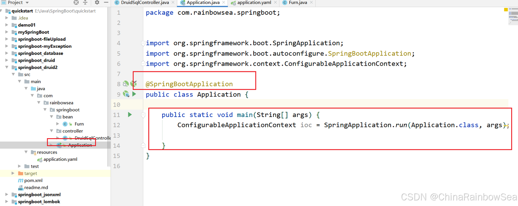Expand the springboot_jsonxml module
This screenshot has height=206, width=518.
7,195
